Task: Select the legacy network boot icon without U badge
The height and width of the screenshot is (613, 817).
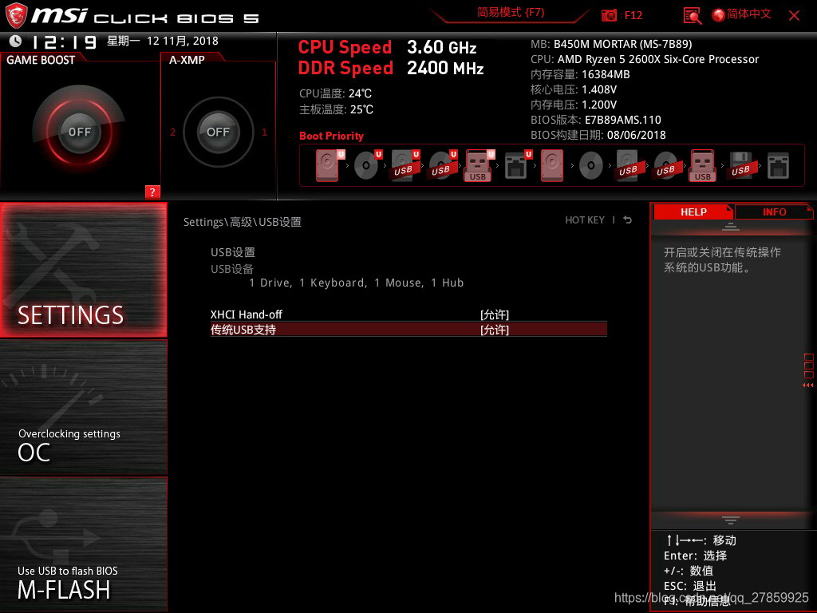Action: (x=778, y=166)
